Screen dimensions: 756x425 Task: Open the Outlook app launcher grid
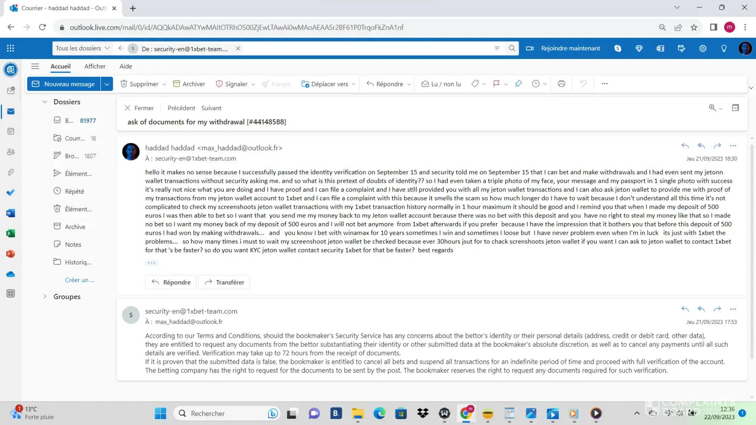click(x=11, y=48)
